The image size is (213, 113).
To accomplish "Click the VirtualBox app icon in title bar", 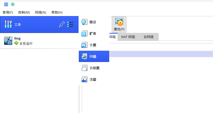I will coord(6,4).
